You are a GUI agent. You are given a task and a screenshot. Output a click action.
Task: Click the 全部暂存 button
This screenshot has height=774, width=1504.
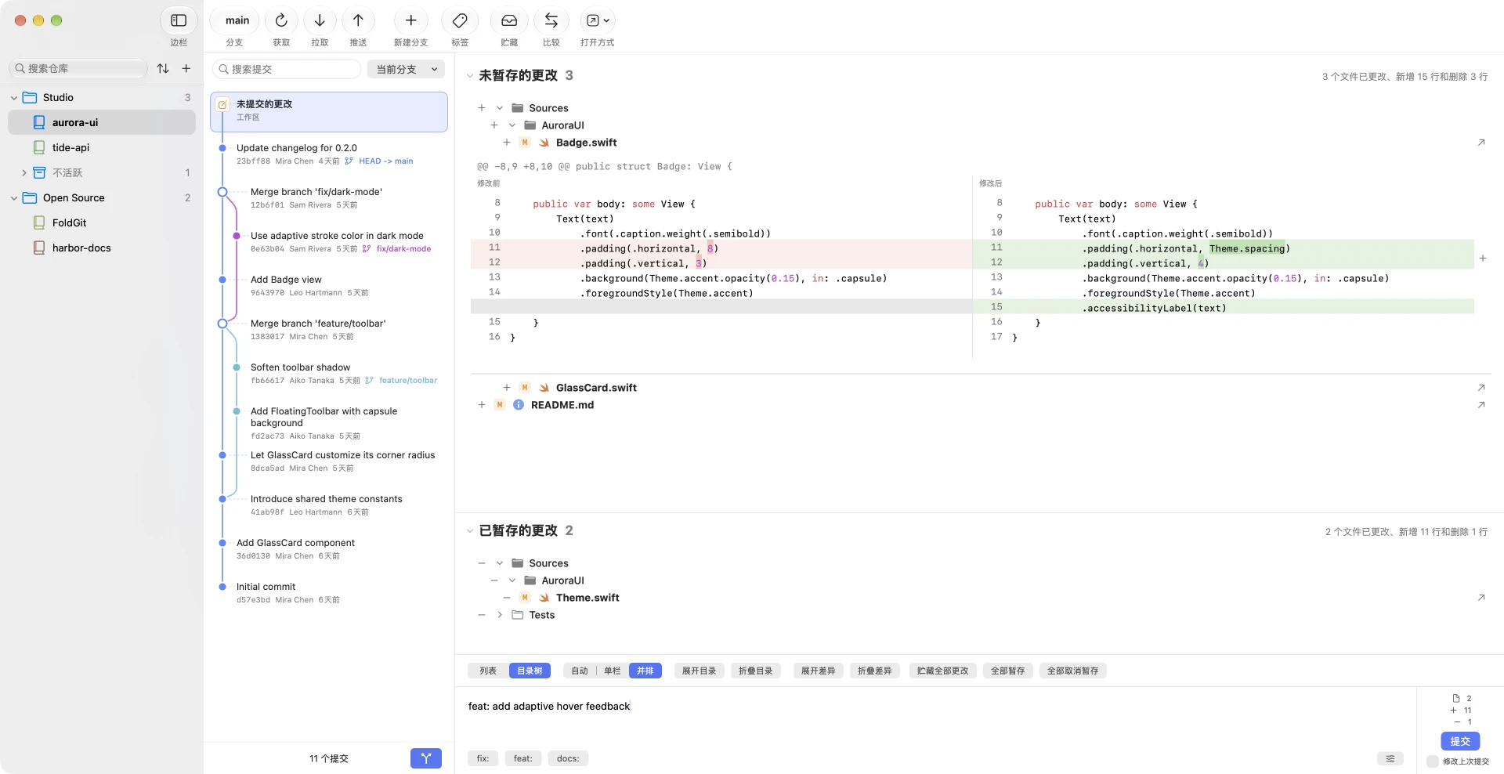1007,671
